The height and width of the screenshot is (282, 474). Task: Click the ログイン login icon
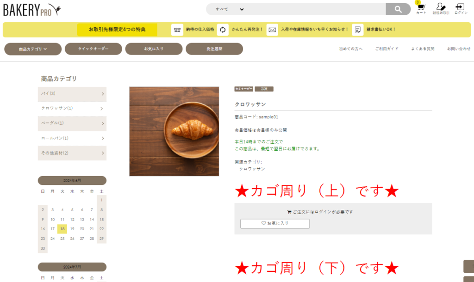tap(461, 8)
